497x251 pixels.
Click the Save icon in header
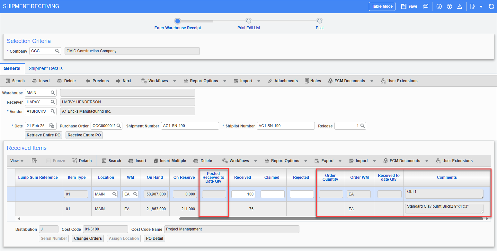404,6
